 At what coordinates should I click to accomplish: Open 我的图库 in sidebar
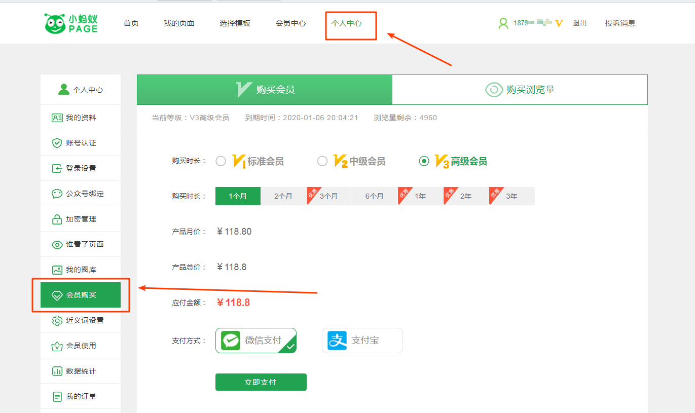(x=81, y=270)
